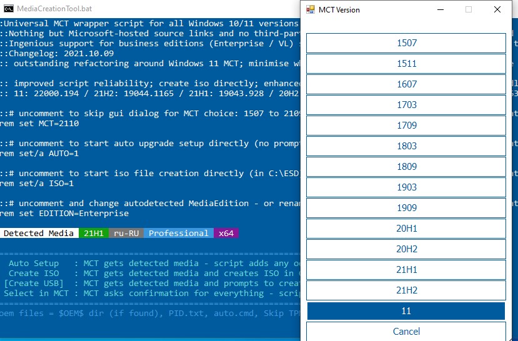Choose the 1511 version button

tap(406, 63)
